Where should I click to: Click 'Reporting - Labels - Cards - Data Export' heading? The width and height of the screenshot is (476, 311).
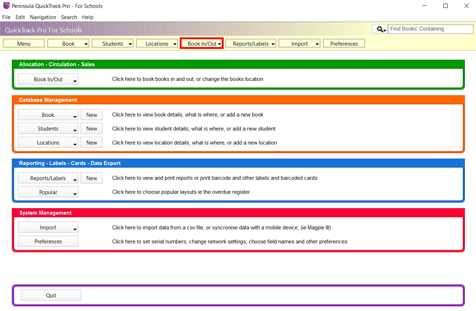(x=70, y=163)
